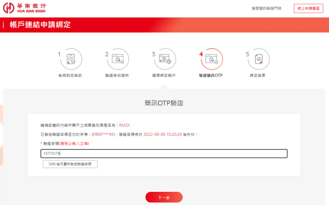Click the masked phone number (0900****45)
The height and width of the screenshot is (205, 329).
pos(104,134)
